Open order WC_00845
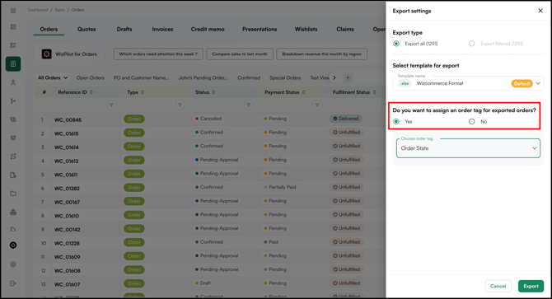Viewport: 552px width, 299px height. click(x=68, y=119)
